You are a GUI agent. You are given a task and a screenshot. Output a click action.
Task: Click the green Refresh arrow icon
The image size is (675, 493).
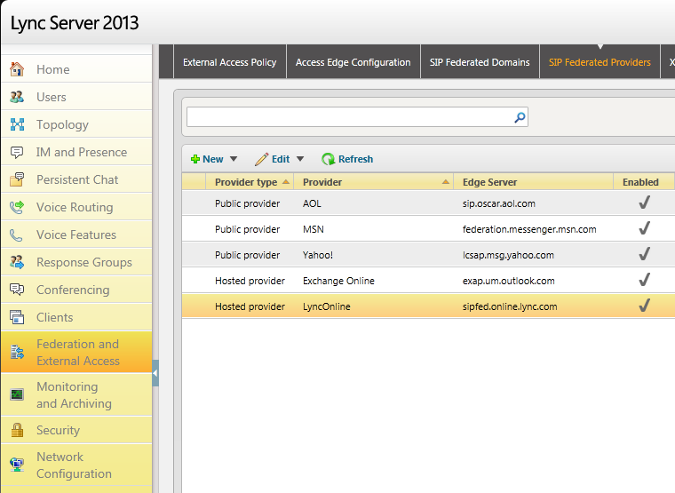pyautogui.click(x=328, y=159)
